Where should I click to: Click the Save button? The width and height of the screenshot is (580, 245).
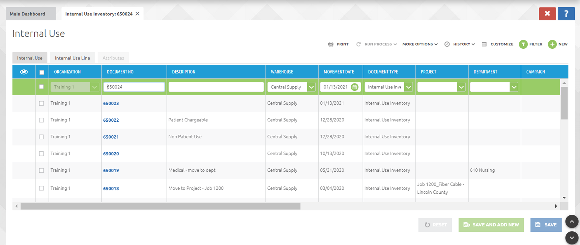pyautogui.click(x=546, y=225)
